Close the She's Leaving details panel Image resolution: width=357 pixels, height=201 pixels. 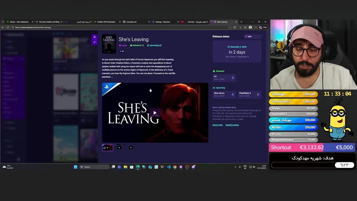point(95,37)
